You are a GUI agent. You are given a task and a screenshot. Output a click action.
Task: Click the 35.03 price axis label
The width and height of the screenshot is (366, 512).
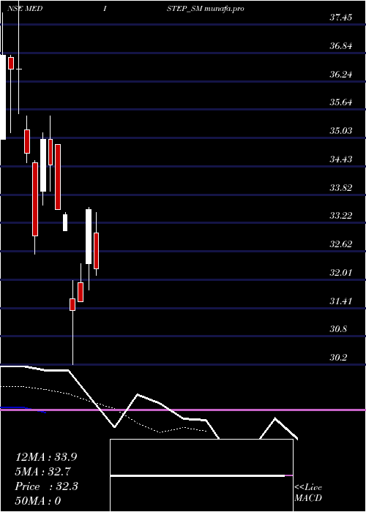click(x=340, y=131)
